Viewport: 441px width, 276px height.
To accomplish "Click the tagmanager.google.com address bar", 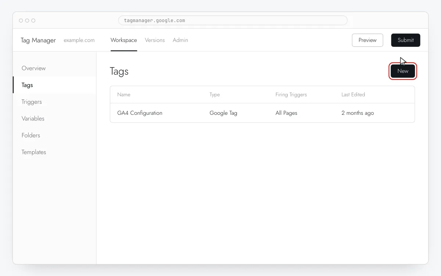I will (233, 21).
